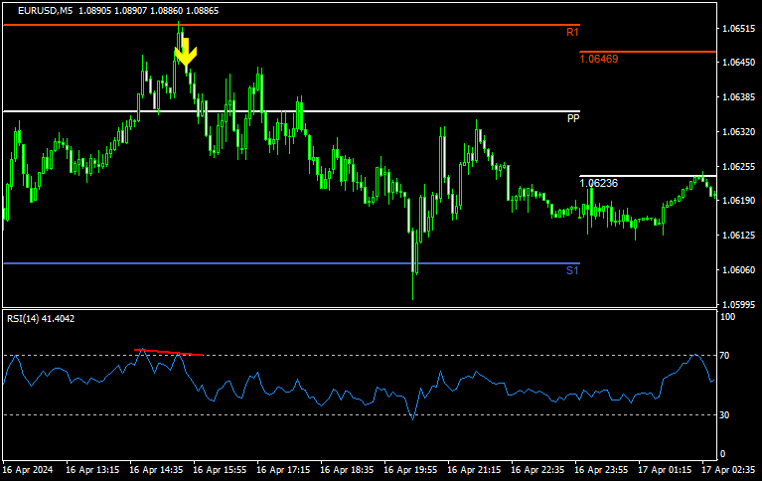Select the S1 support label
This screenshot has width=762, height=481.
572,270
